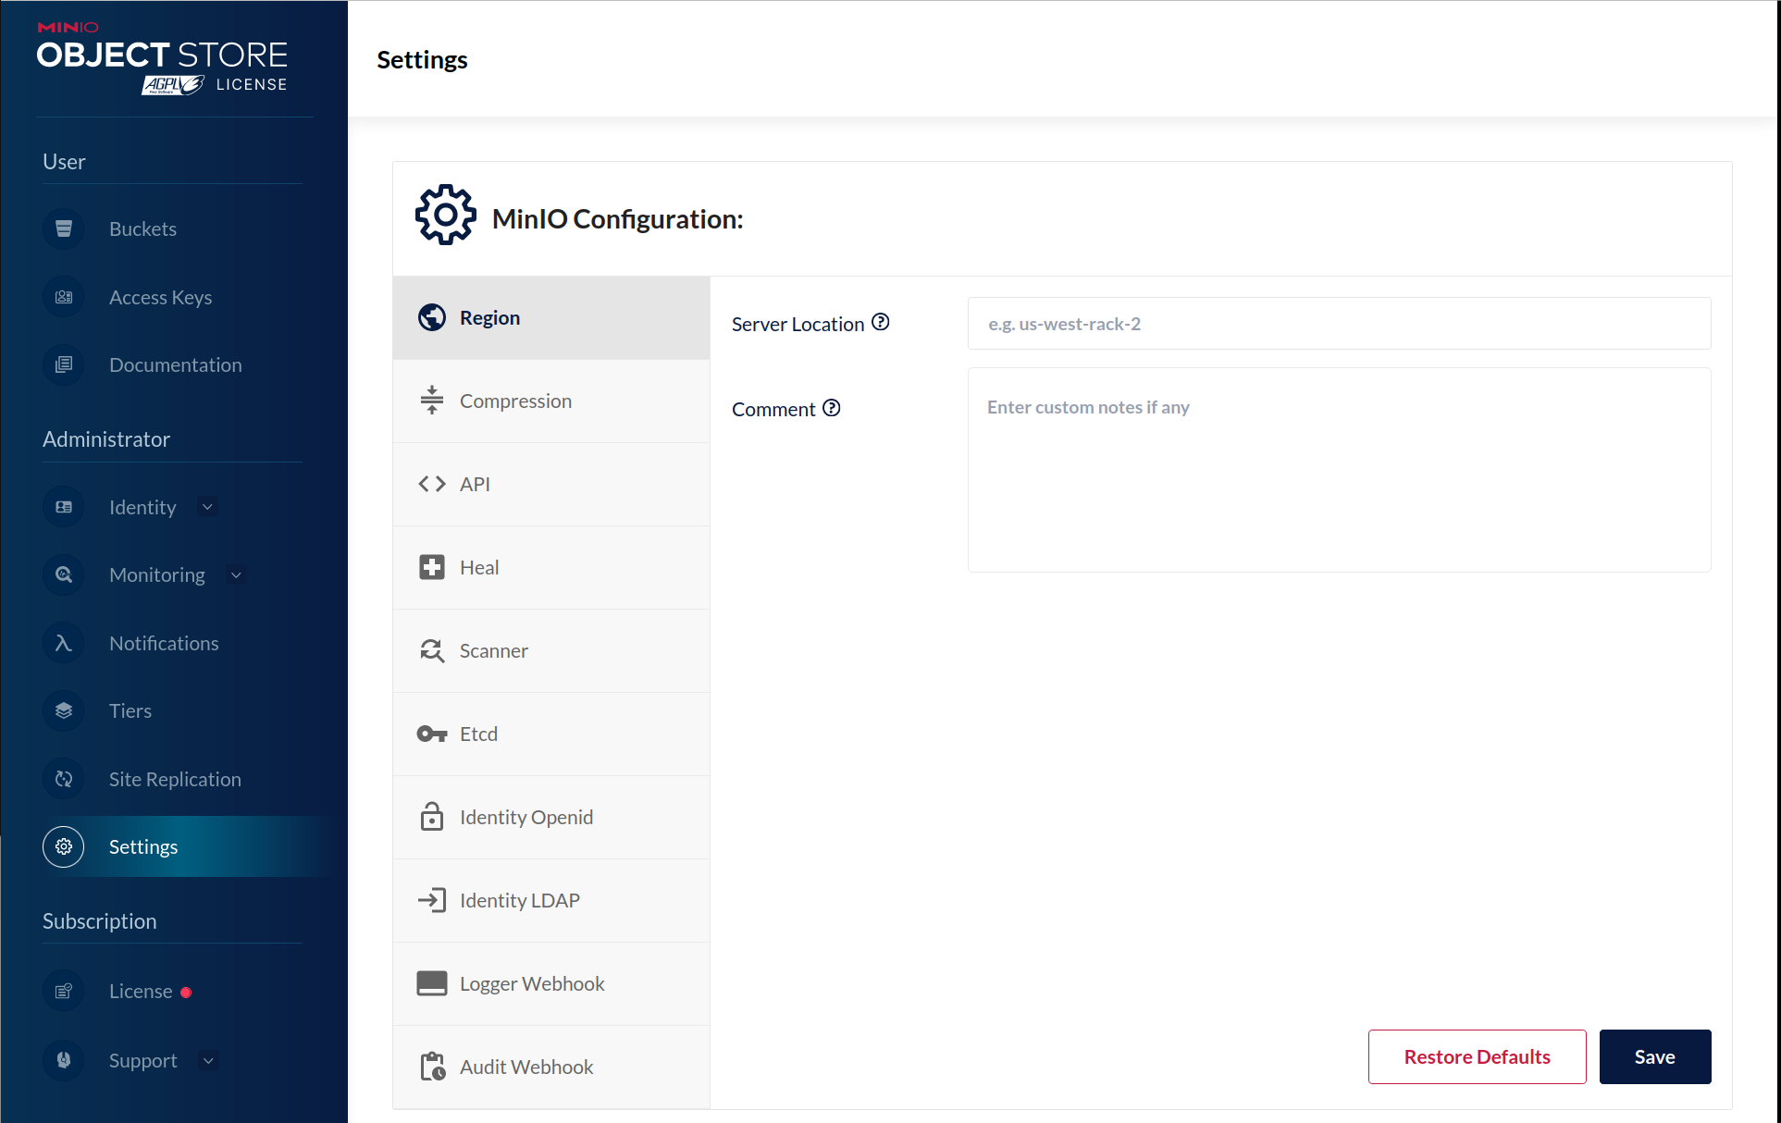Click the Identity LDAP login icon
This screenshot has width=1781, height=1123.
(x=432, y=900)
